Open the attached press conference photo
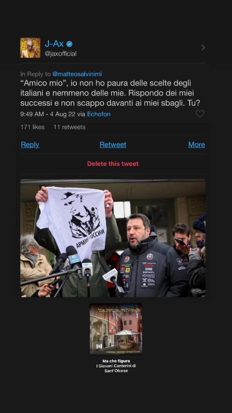232x413 pixels. [x=113, y=238]
